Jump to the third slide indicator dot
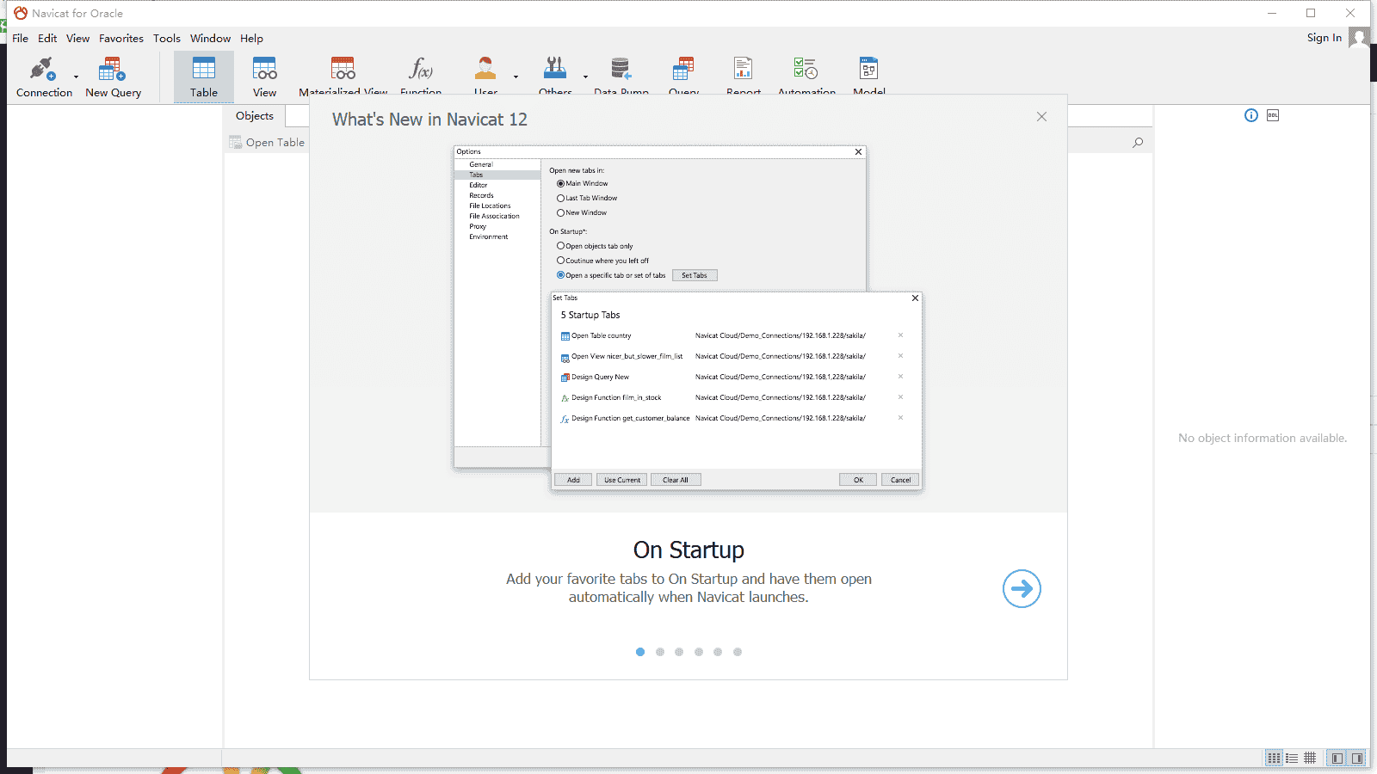 [x=679, y=652]
